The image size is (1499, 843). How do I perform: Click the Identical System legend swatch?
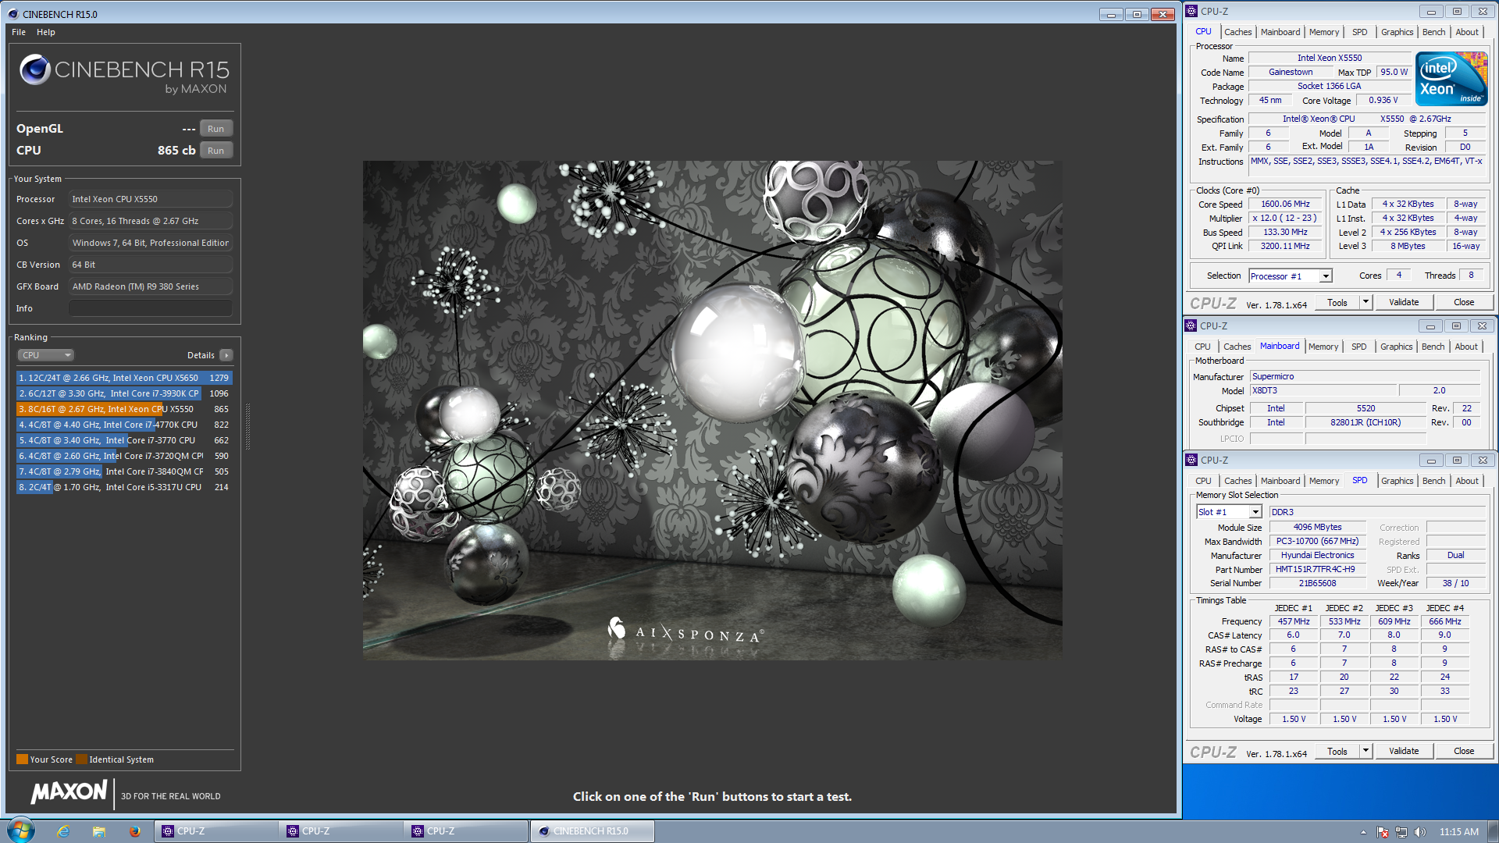82,759
